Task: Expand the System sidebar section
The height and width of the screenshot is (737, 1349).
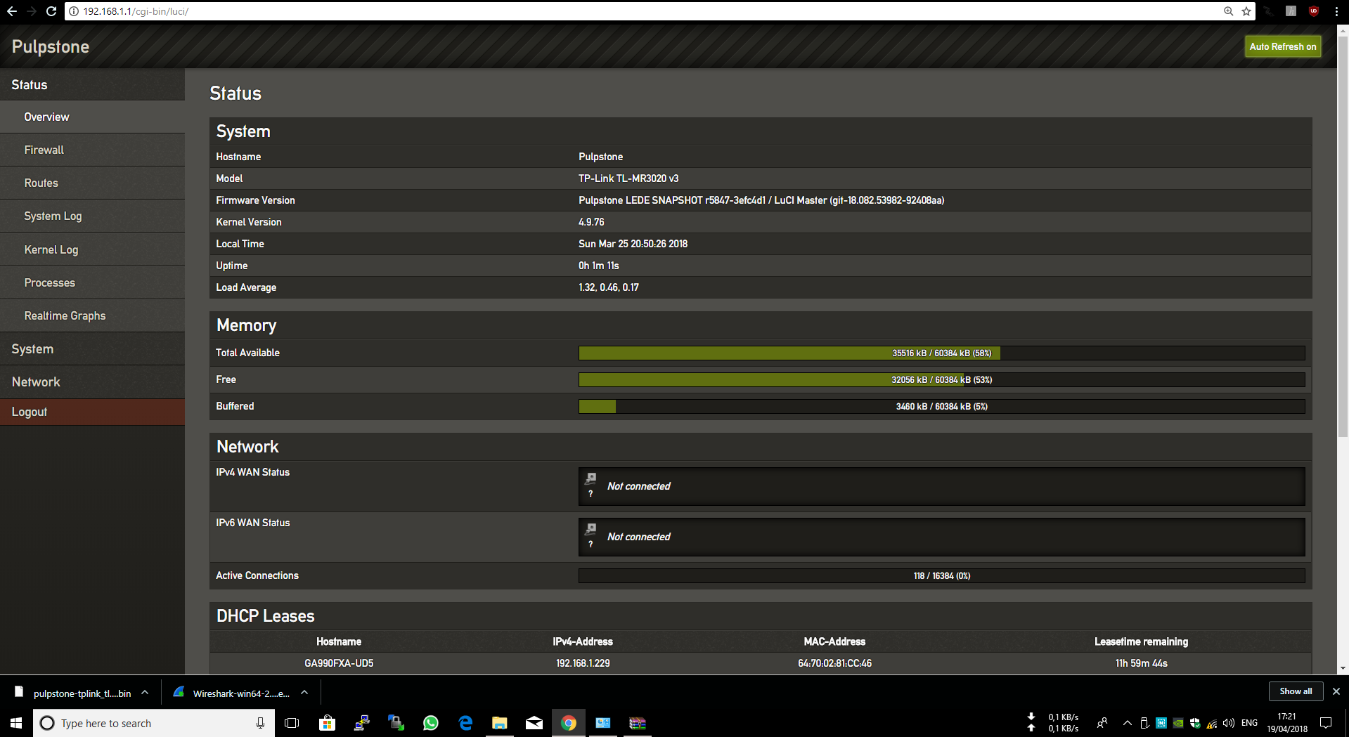Action: coord(92,348)
